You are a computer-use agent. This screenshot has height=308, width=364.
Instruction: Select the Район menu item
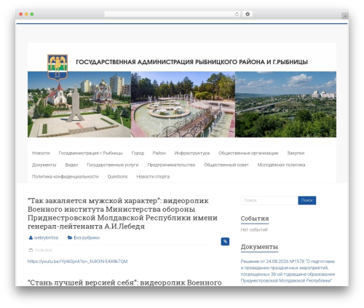coord(159,153)
